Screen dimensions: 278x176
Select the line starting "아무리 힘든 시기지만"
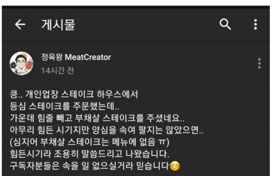pos(106,130)
